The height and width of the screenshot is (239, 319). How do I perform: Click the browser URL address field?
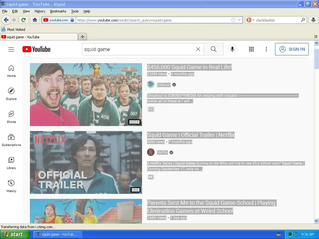tap(153, 20)
